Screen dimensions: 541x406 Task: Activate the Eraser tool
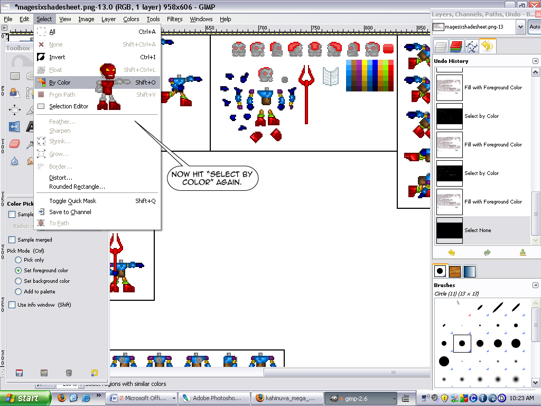14,143
